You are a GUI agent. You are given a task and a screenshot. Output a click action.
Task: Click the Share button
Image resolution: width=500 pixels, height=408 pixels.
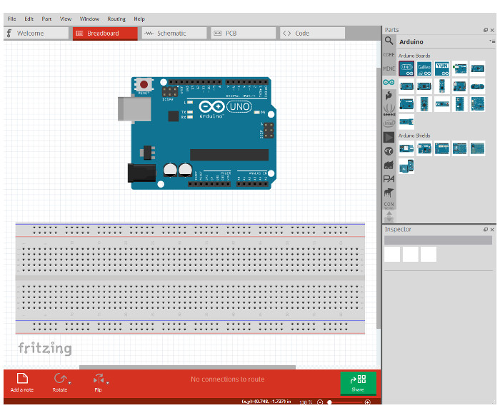pos(358,383)
